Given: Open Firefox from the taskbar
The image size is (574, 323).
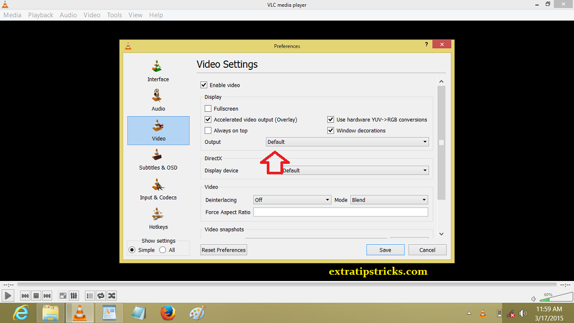Looking at the screenshot, I should [168, 313].
